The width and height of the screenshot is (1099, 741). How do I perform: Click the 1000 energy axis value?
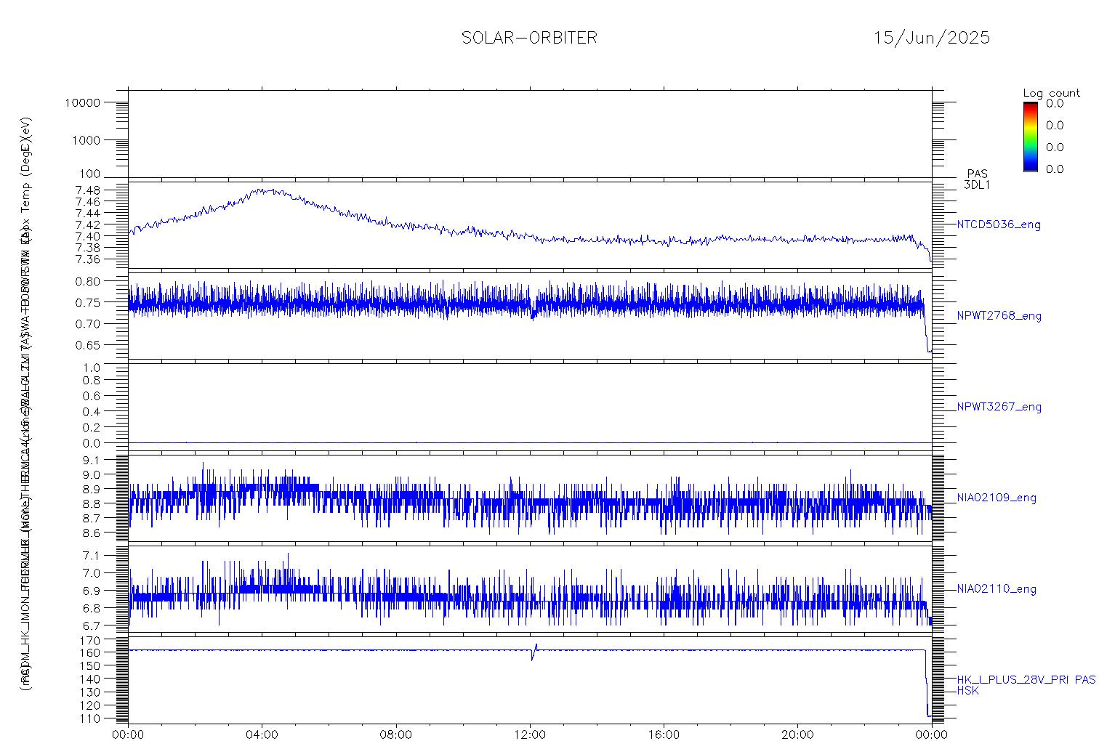[86, 140]
